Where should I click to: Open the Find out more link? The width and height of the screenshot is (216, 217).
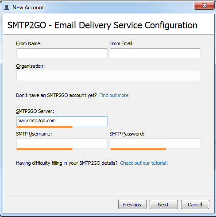(x=114, y=95)
